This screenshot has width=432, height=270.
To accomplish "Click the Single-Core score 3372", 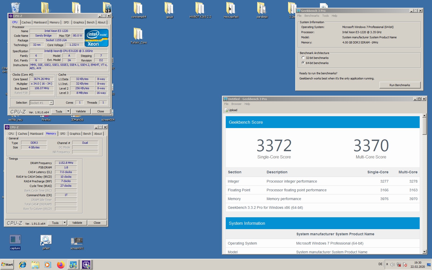I will (x=274, y=146).
